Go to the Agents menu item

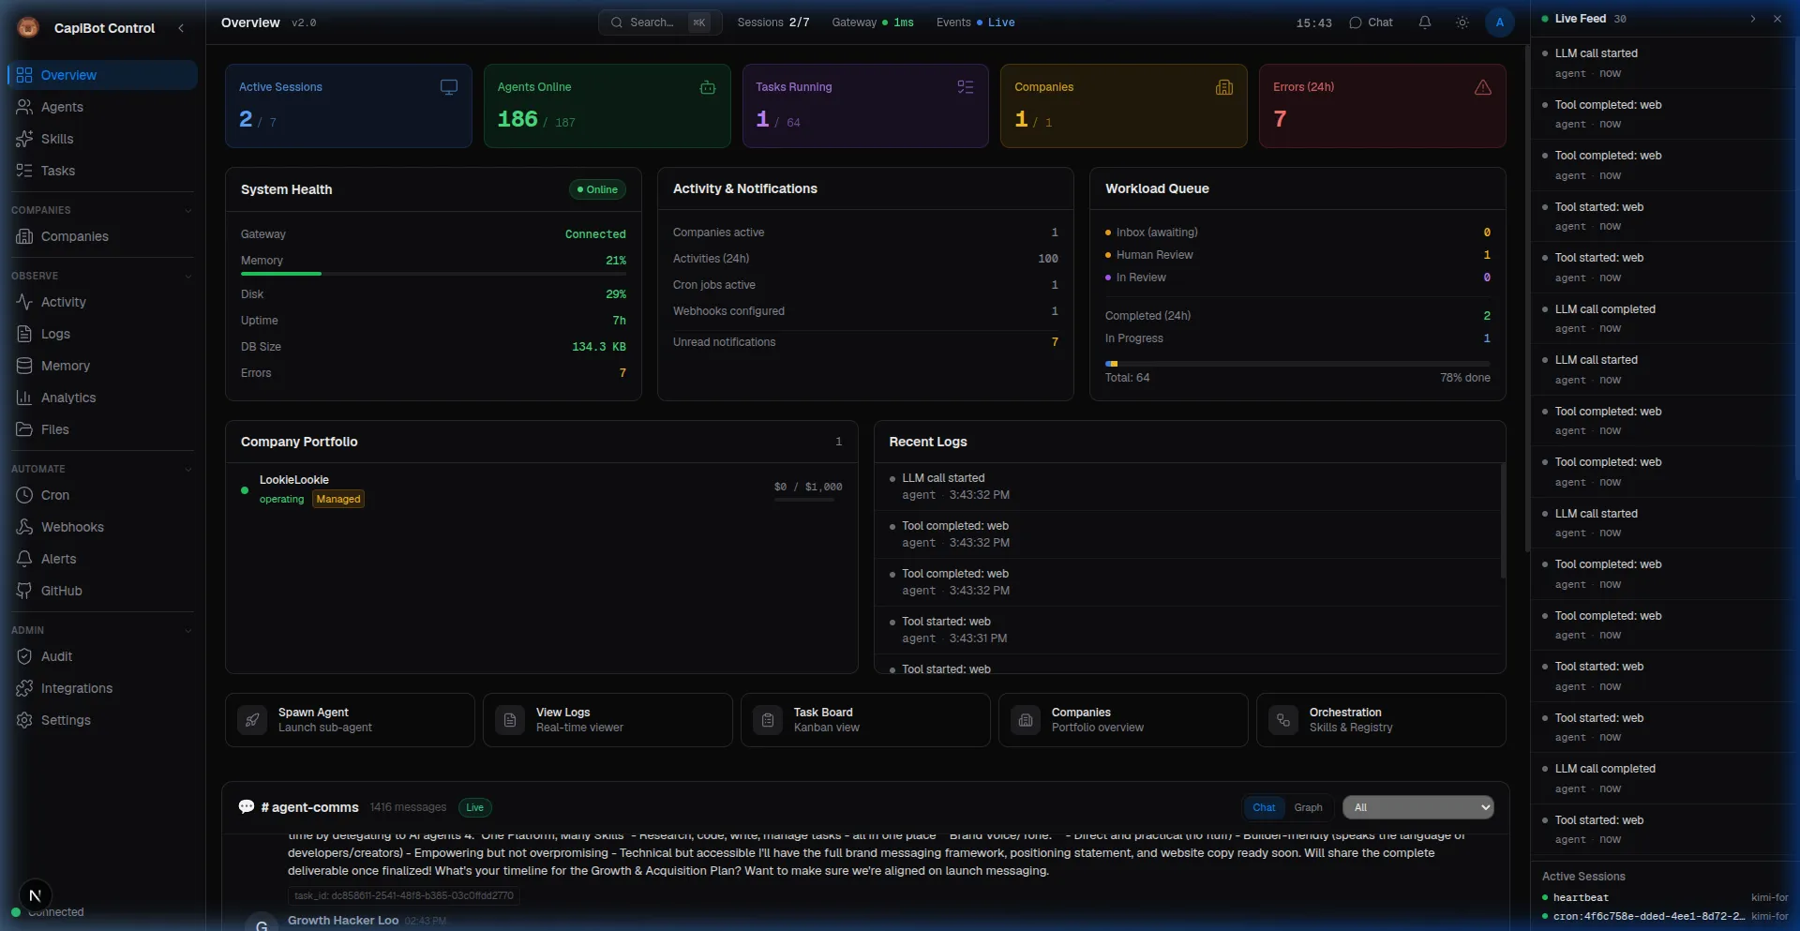(x=62, y=107)
